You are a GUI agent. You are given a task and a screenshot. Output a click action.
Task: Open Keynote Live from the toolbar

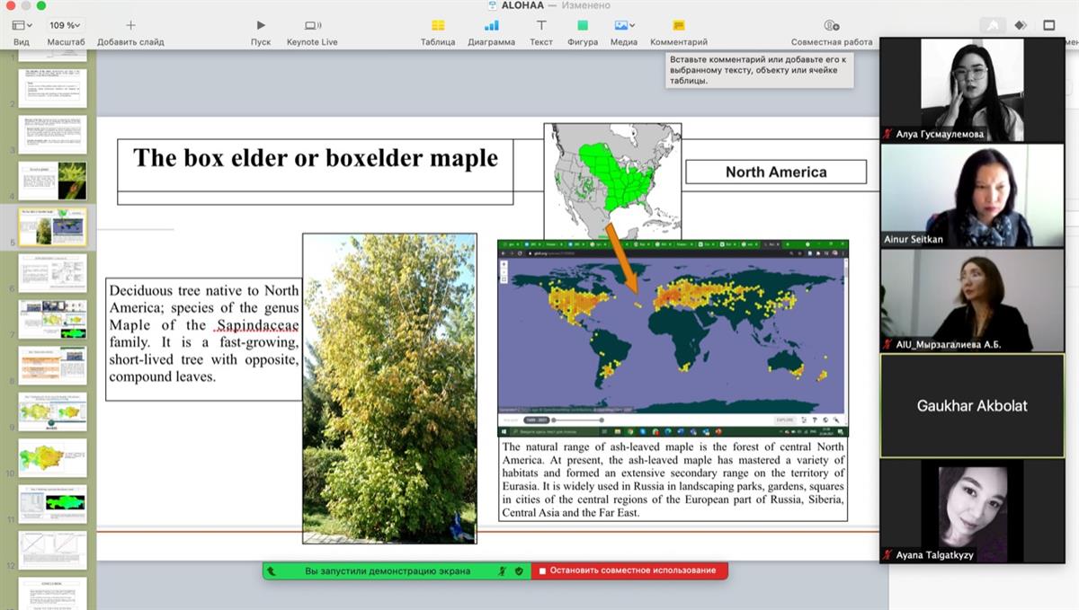[x=312, y=26]
